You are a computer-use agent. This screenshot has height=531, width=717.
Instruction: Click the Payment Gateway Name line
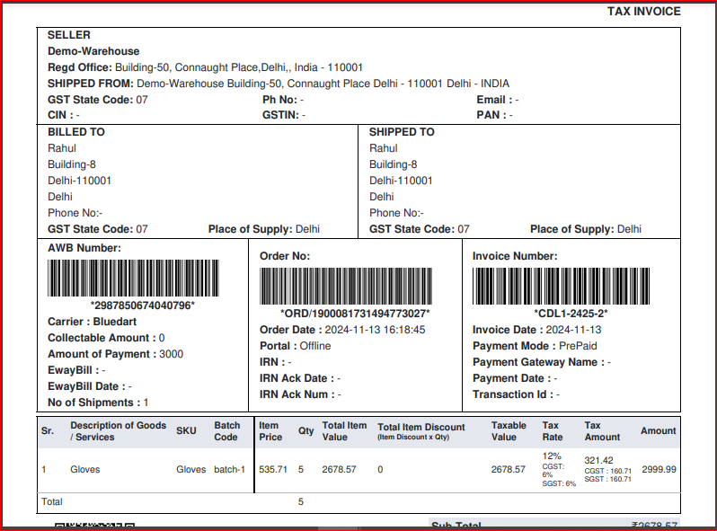tap(542, 362)
